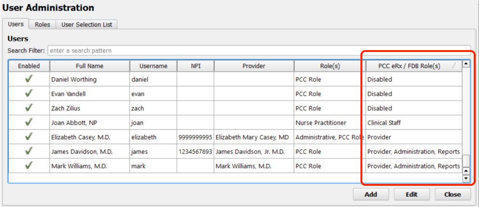479x207 pixels.
Task: Click username cell 'zach'
Action: click(153, 108)
